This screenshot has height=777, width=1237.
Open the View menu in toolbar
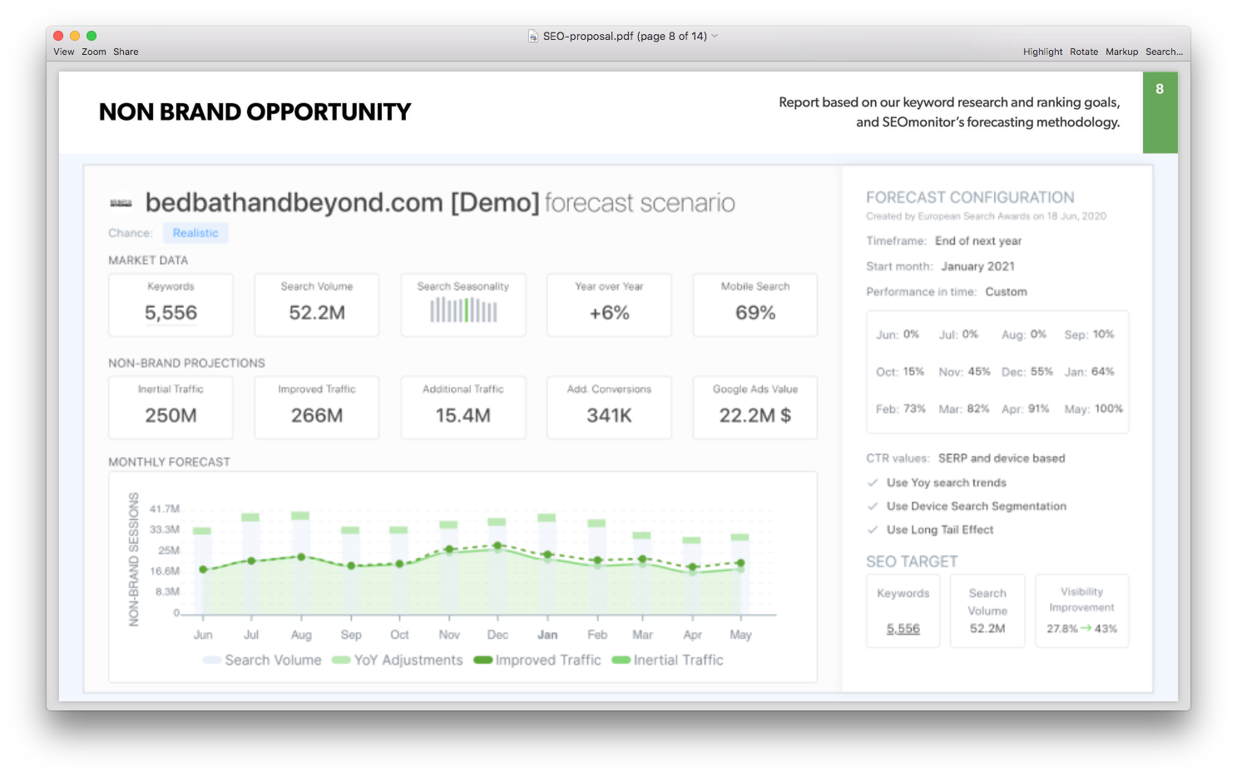point(64,52)
